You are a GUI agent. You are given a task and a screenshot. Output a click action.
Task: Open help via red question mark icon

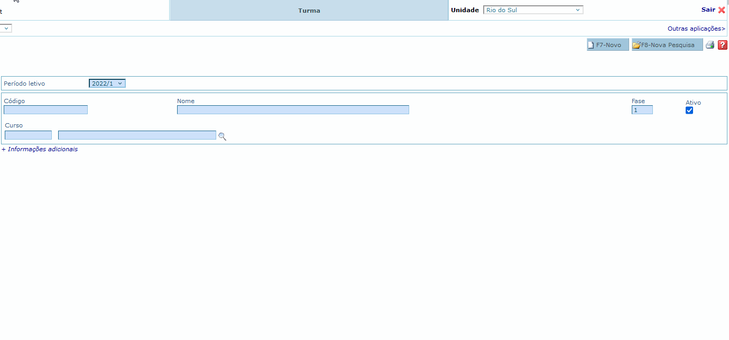[x=723, y=45]
